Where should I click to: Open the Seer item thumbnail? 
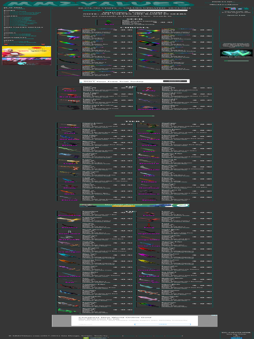(109, 23)
